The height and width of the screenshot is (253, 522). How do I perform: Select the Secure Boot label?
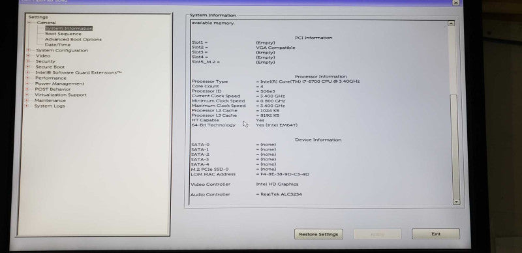tap(50, 67)
